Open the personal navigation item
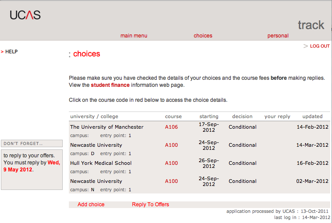Viewport: 332px width, 223px height. (278, 36)
